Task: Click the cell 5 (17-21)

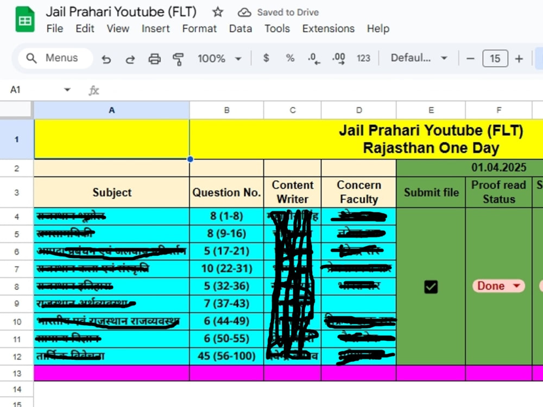Action: [x=226, y=251]
